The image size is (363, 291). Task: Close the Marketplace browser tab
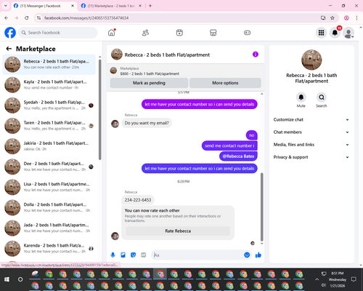[140, 6]
